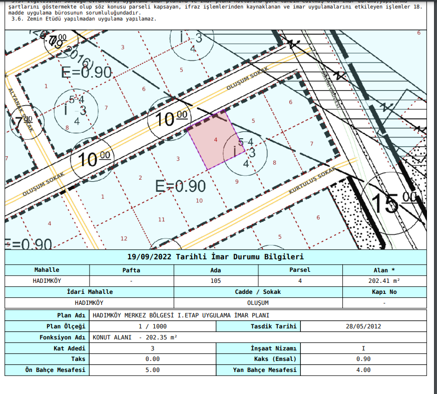Click the İmar Durumu Bilgileri table heading
437x394 pixels.
click(216, 257)
